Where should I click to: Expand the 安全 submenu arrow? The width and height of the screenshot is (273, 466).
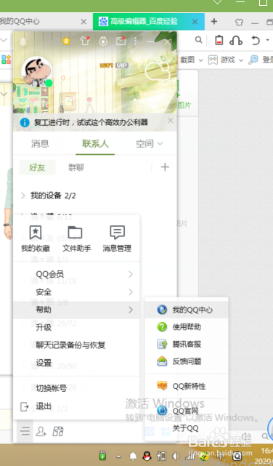(131, 292)
